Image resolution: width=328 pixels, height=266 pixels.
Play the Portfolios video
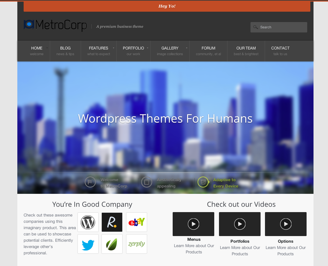[x=240, y=224]
